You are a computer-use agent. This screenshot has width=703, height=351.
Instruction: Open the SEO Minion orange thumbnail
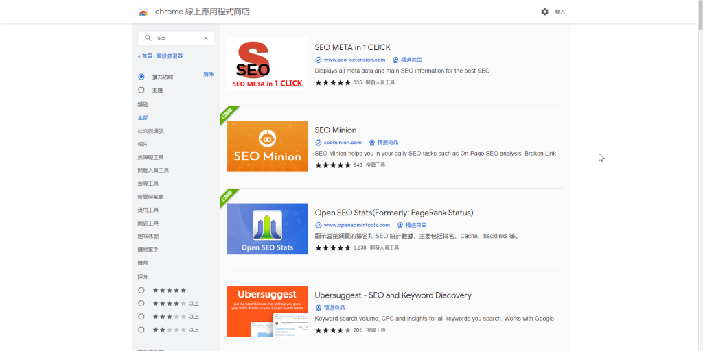[x=267, y=147]
